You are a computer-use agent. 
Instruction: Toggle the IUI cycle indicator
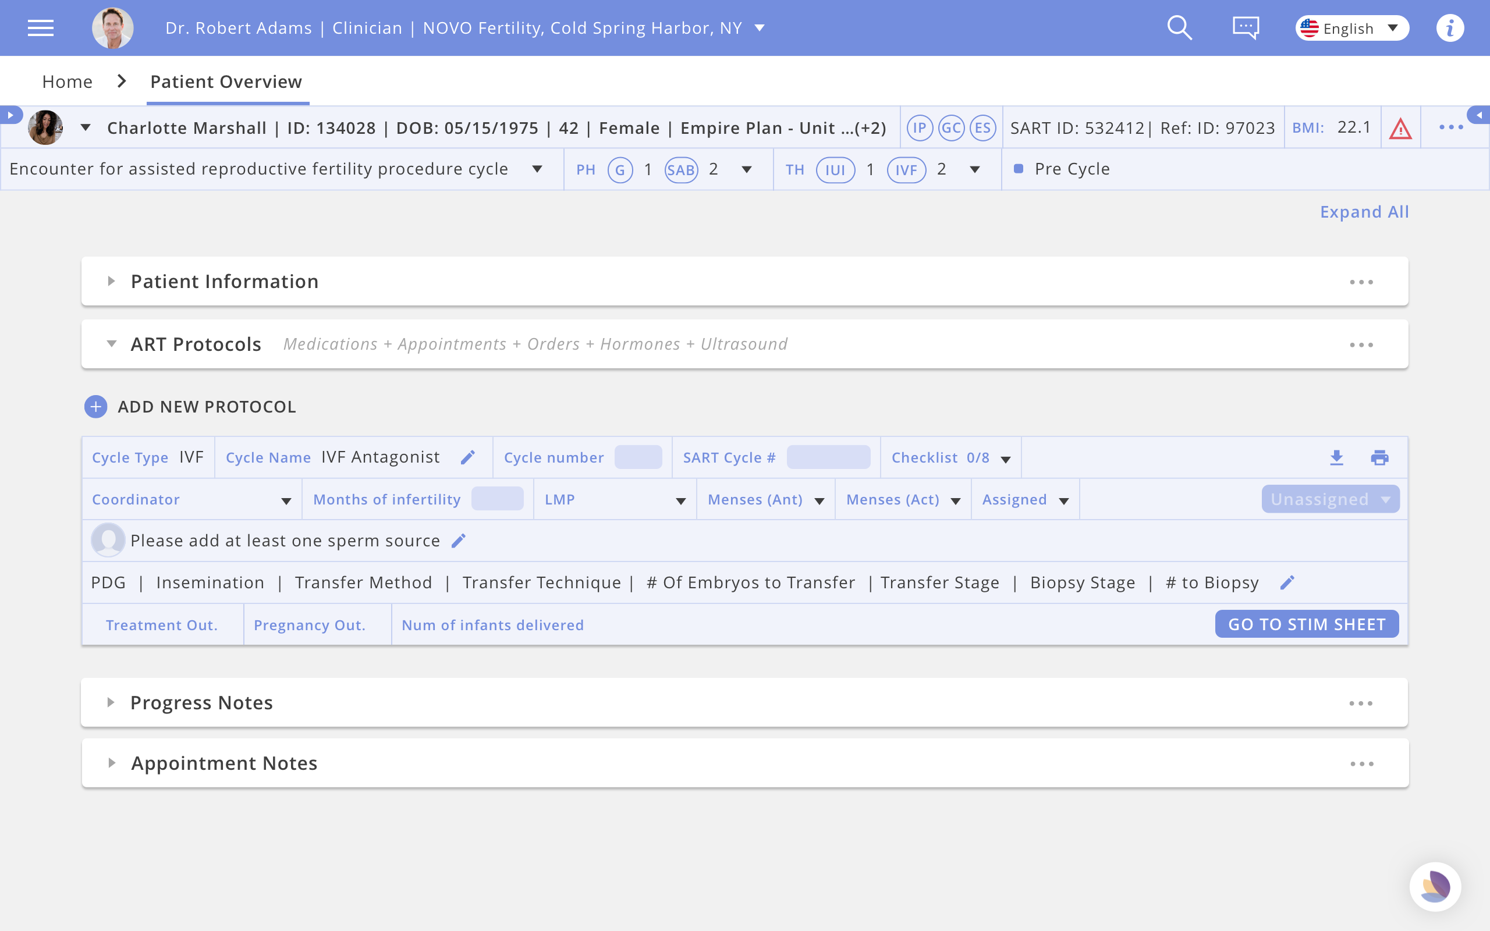[x=836, y=168]
